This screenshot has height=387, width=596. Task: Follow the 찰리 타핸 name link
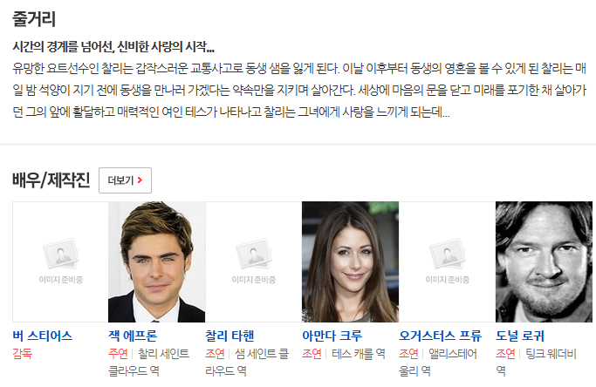(x=229, y=336)
